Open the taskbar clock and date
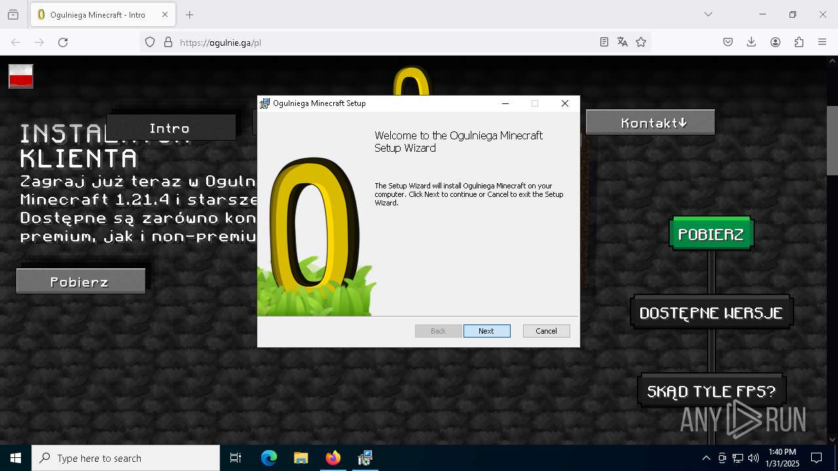 point(782,458)
